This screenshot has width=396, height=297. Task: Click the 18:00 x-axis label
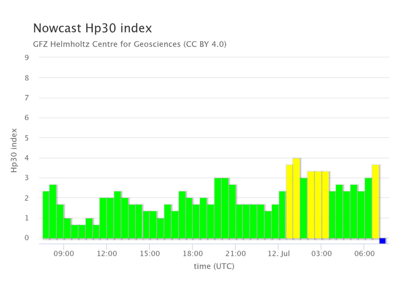(193, 254)
